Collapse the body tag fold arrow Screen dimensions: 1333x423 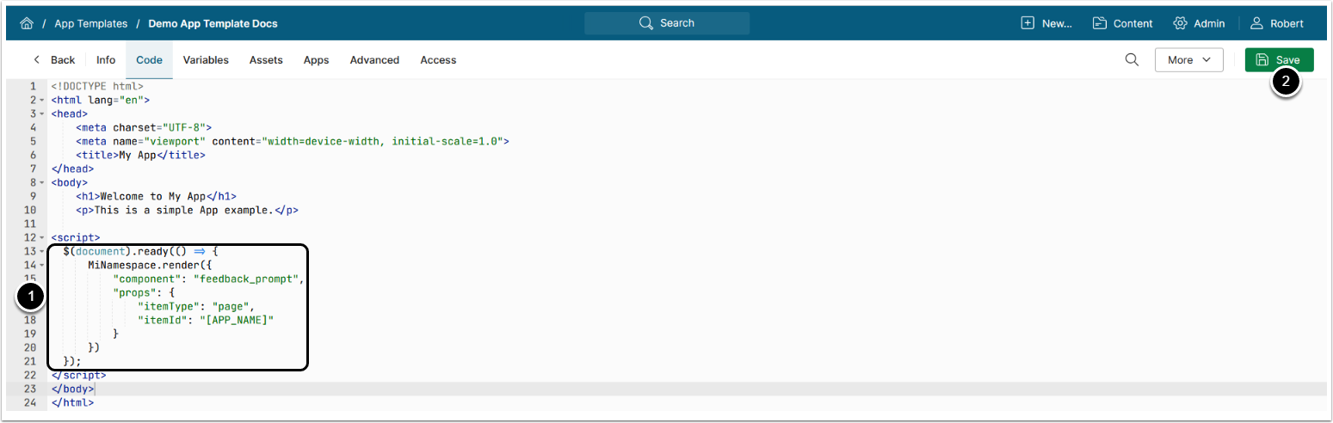coord(41,182)
